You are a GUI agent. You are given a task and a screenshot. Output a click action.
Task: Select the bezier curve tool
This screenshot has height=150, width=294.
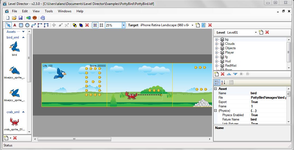[34, 25]
